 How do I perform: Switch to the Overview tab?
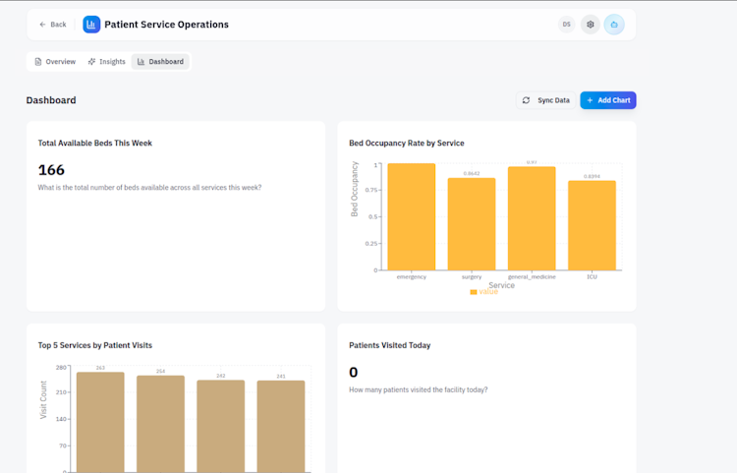(55, 62)
